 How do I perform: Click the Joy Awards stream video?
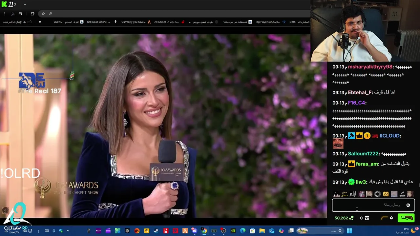click(x=163, y=126)
